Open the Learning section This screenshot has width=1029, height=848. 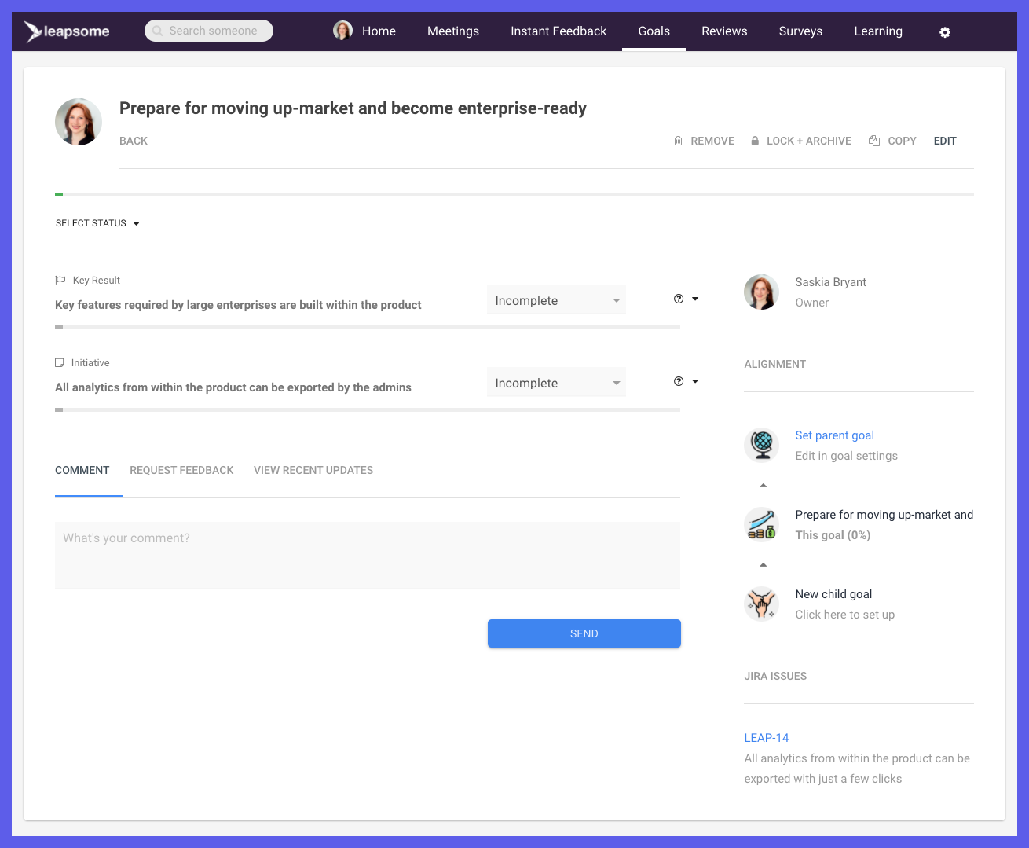tap(878, 31)
